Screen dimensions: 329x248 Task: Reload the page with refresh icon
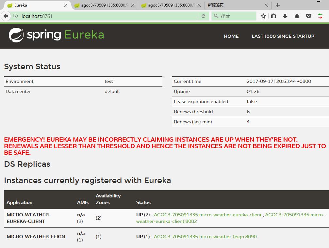point(203,16)
